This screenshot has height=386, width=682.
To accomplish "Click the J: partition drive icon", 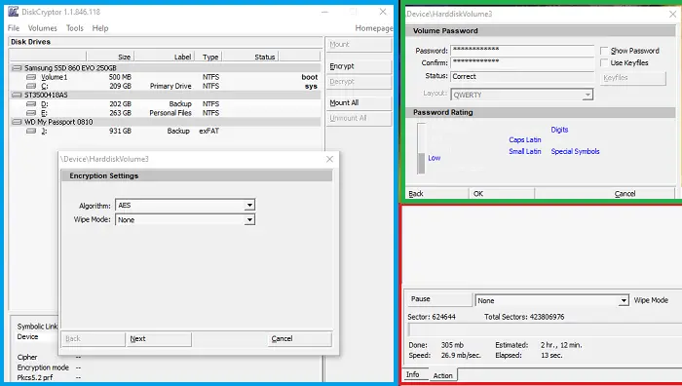I will point(31,131).
